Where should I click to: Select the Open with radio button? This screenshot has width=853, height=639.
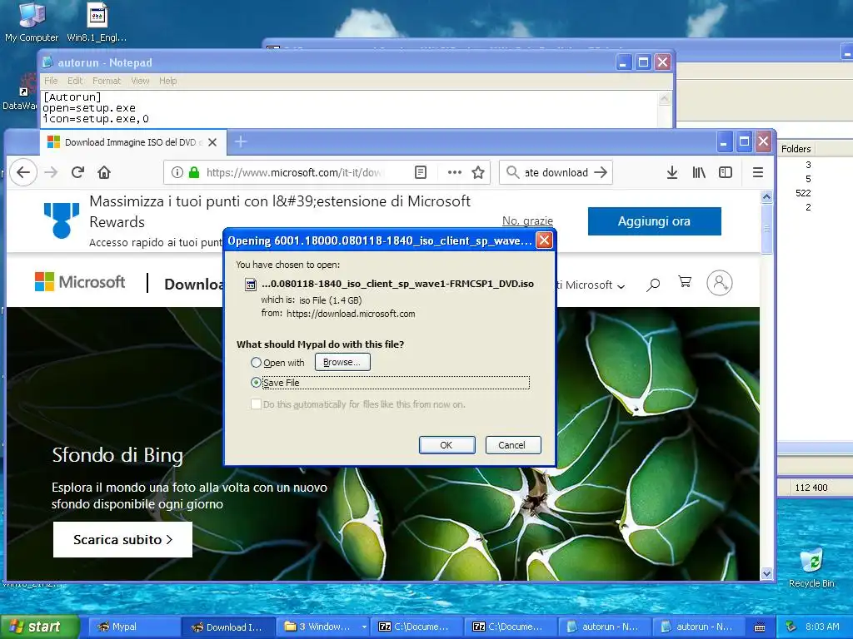point(256,363)
